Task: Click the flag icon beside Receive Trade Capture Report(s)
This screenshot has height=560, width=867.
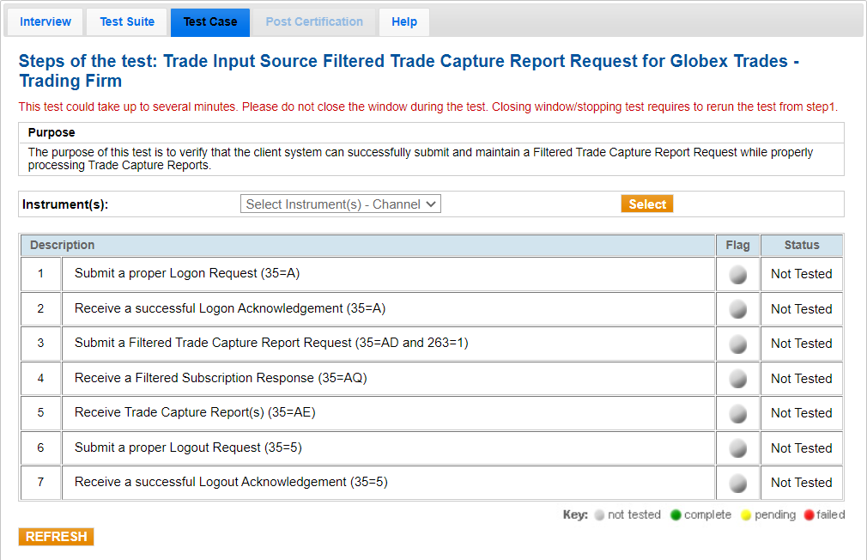Action: 737,412
